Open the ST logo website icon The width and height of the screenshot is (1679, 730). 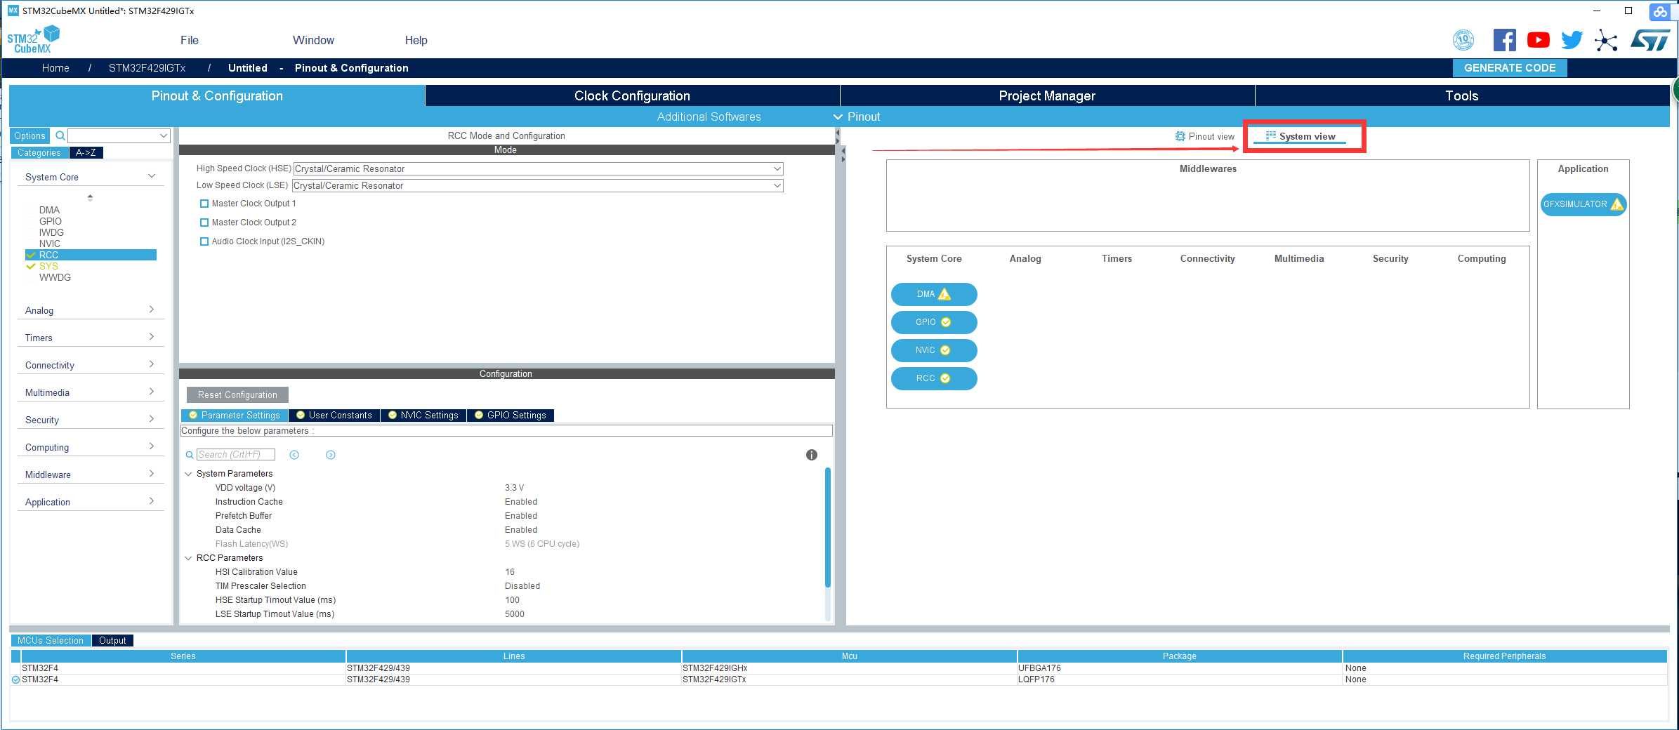1650,40
